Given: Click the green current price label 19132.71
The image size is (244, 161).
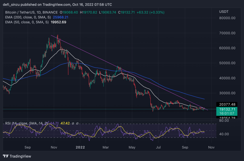Looking at the screenshot, I should pos(226,109).
